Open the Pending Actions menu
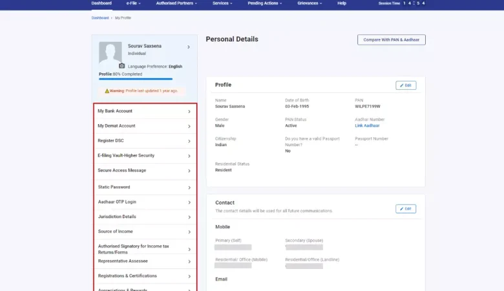The image size is (504, 291). coord(266,3)
